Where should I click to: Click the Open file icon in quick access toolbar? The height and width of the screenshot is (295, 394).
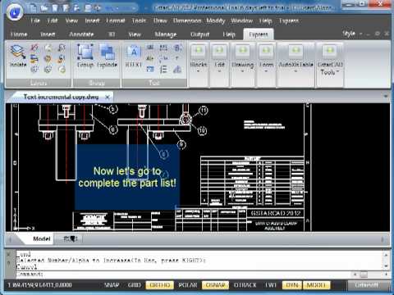pyautogui.click(x=44, y=8)
